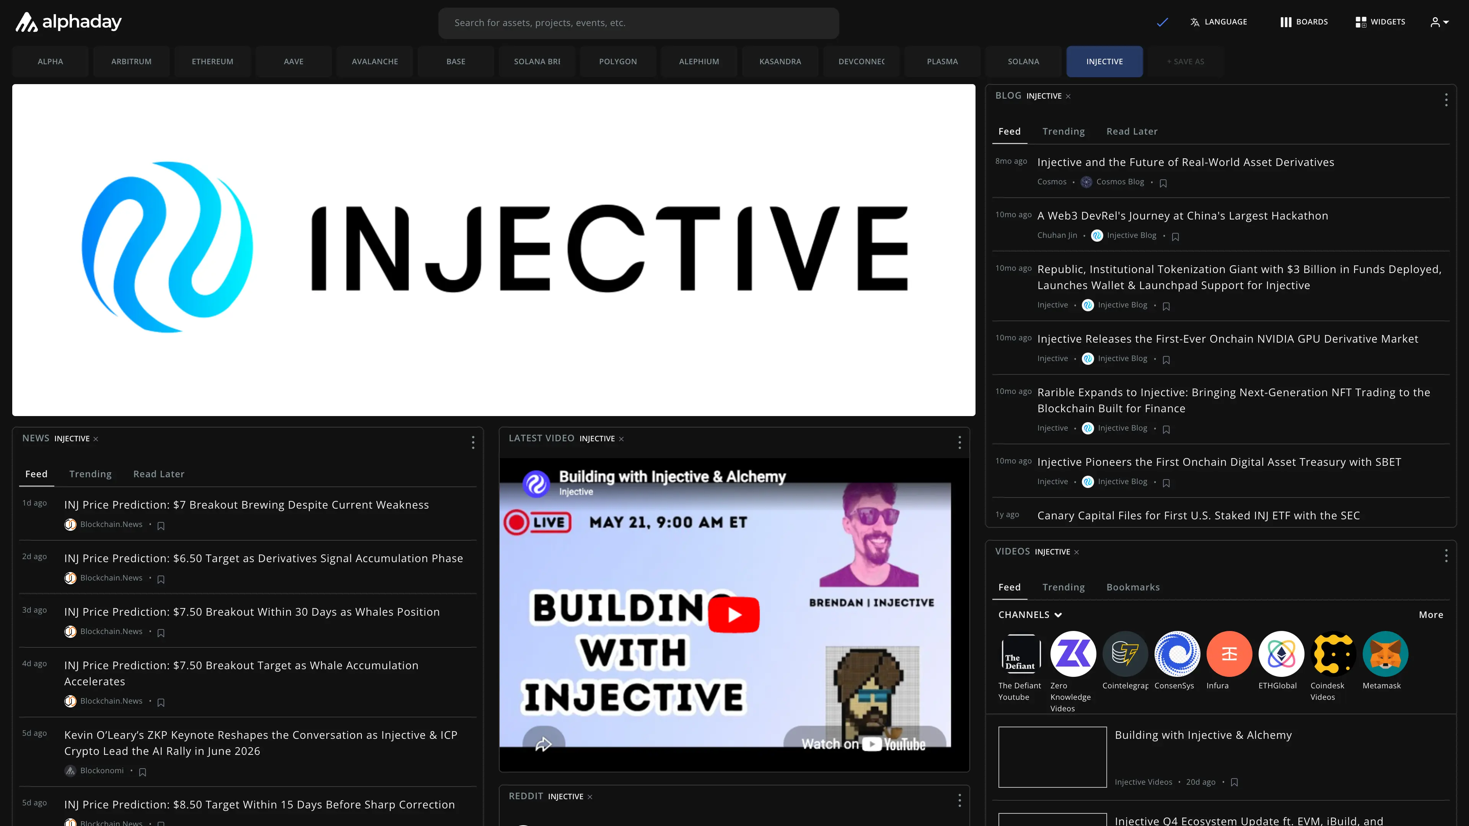The height and width of the screenshot is (826, 1469).
Task: Open Canary Capital Staked INJ ETF post
Action: pyautogui.click(x=1198, y=516)
